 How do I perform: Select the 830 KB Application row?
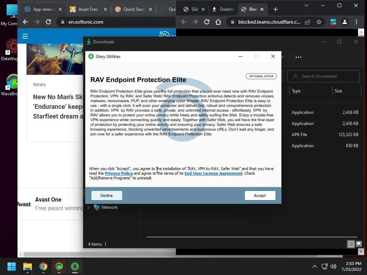[324, 146]
